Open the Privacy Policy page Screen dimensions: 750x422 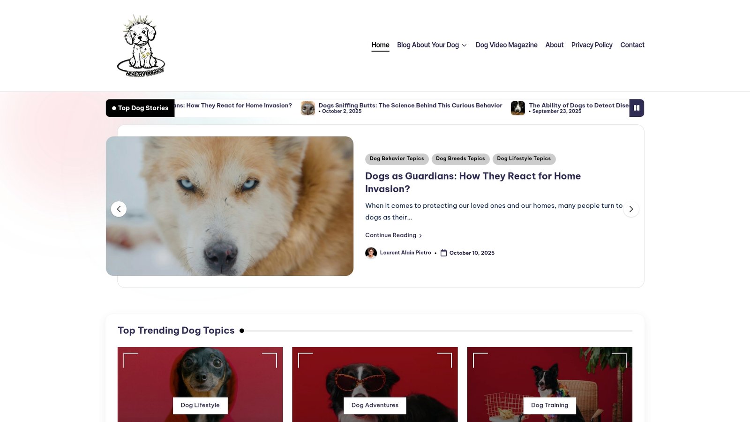click(592, 45)
